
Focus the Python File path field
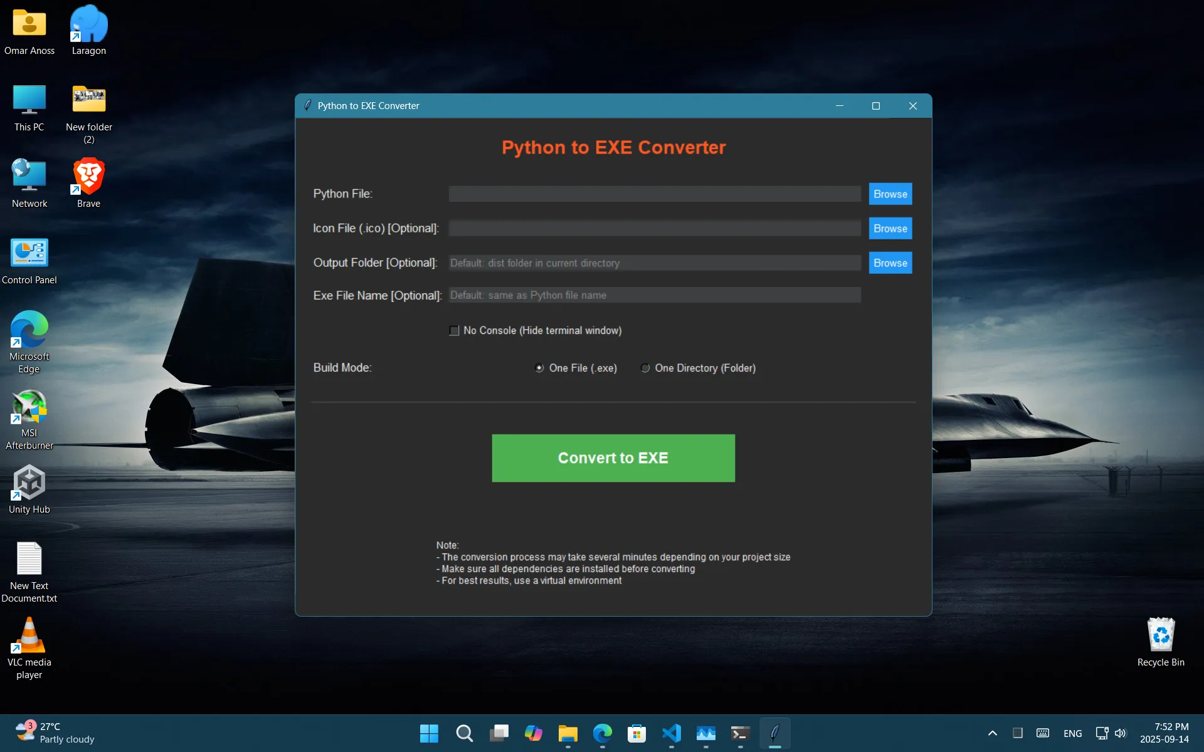(x=654, y=194)
